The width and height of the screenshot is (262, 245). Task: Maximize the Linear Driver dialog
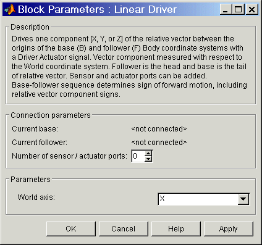(238, 9)
